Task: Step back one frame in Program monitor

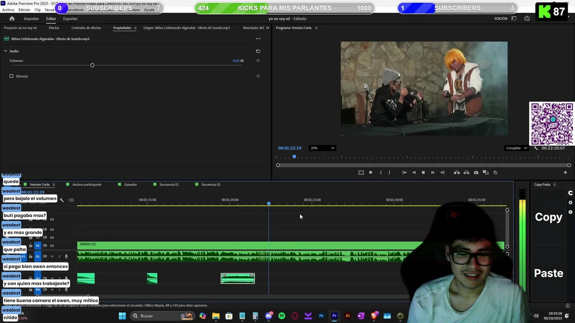Action: click(x=414, y=172)
